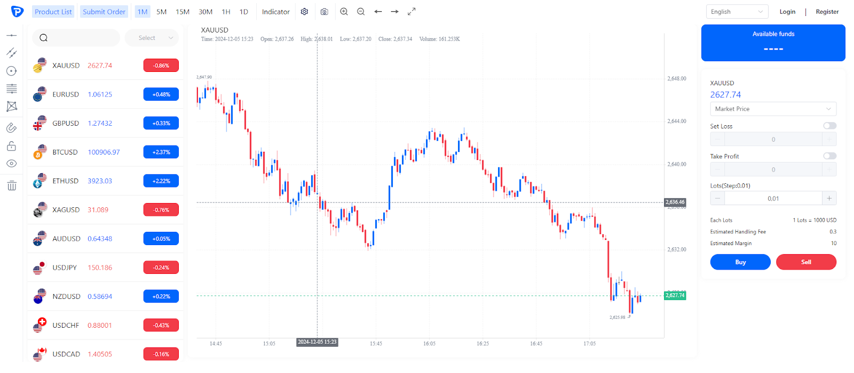The height and width of the screenshot is (373, 854).
Task: Increase lots with the plus stepper
Action: 829,198
